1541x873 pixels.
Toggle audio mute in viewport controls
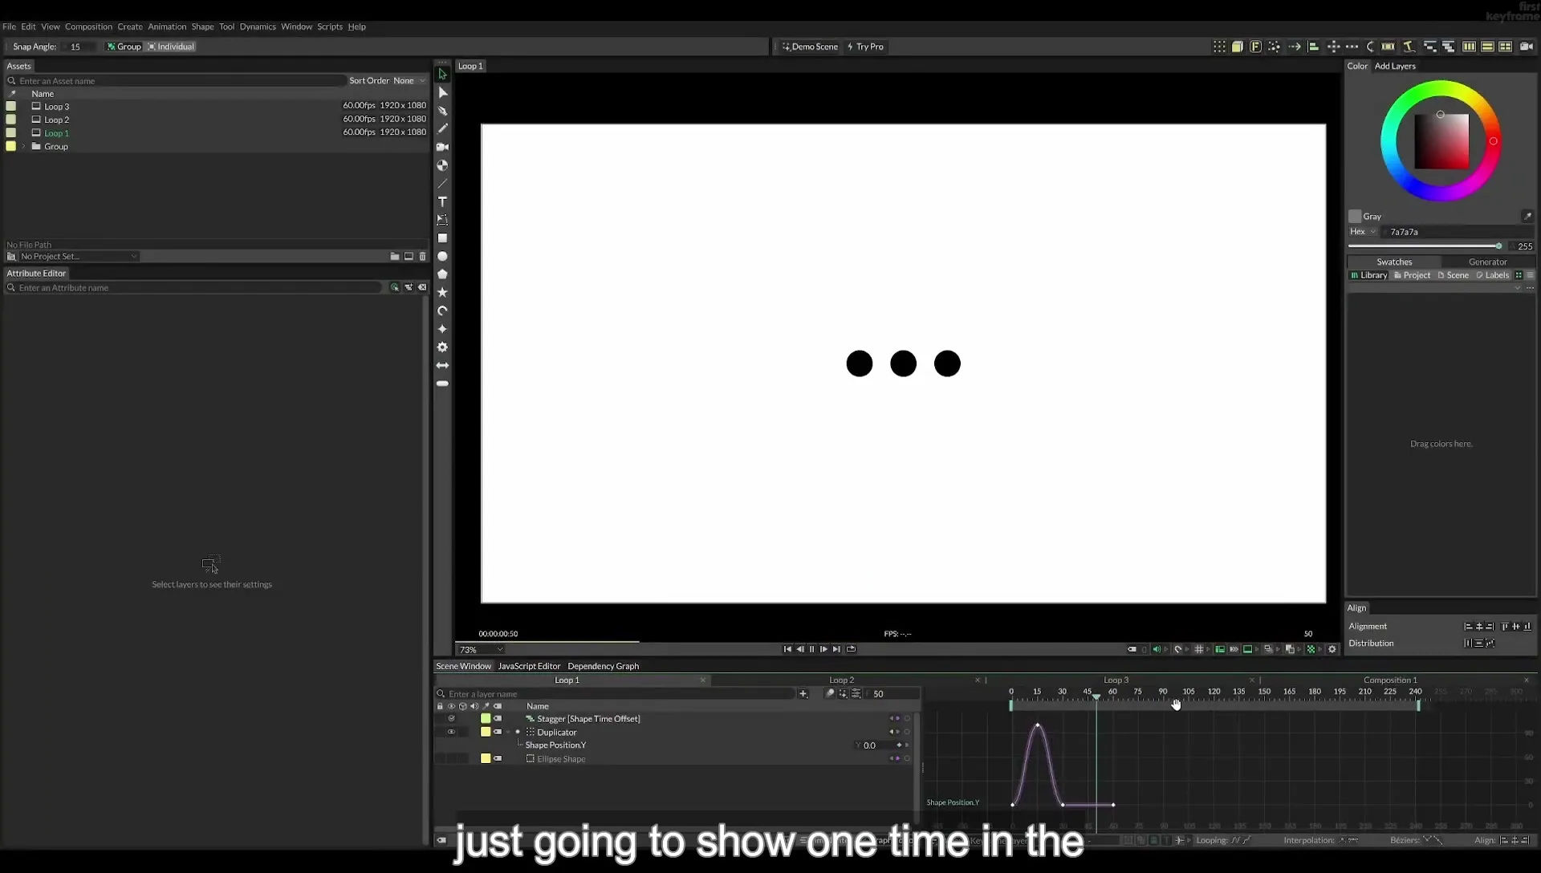coord(1157,649)
